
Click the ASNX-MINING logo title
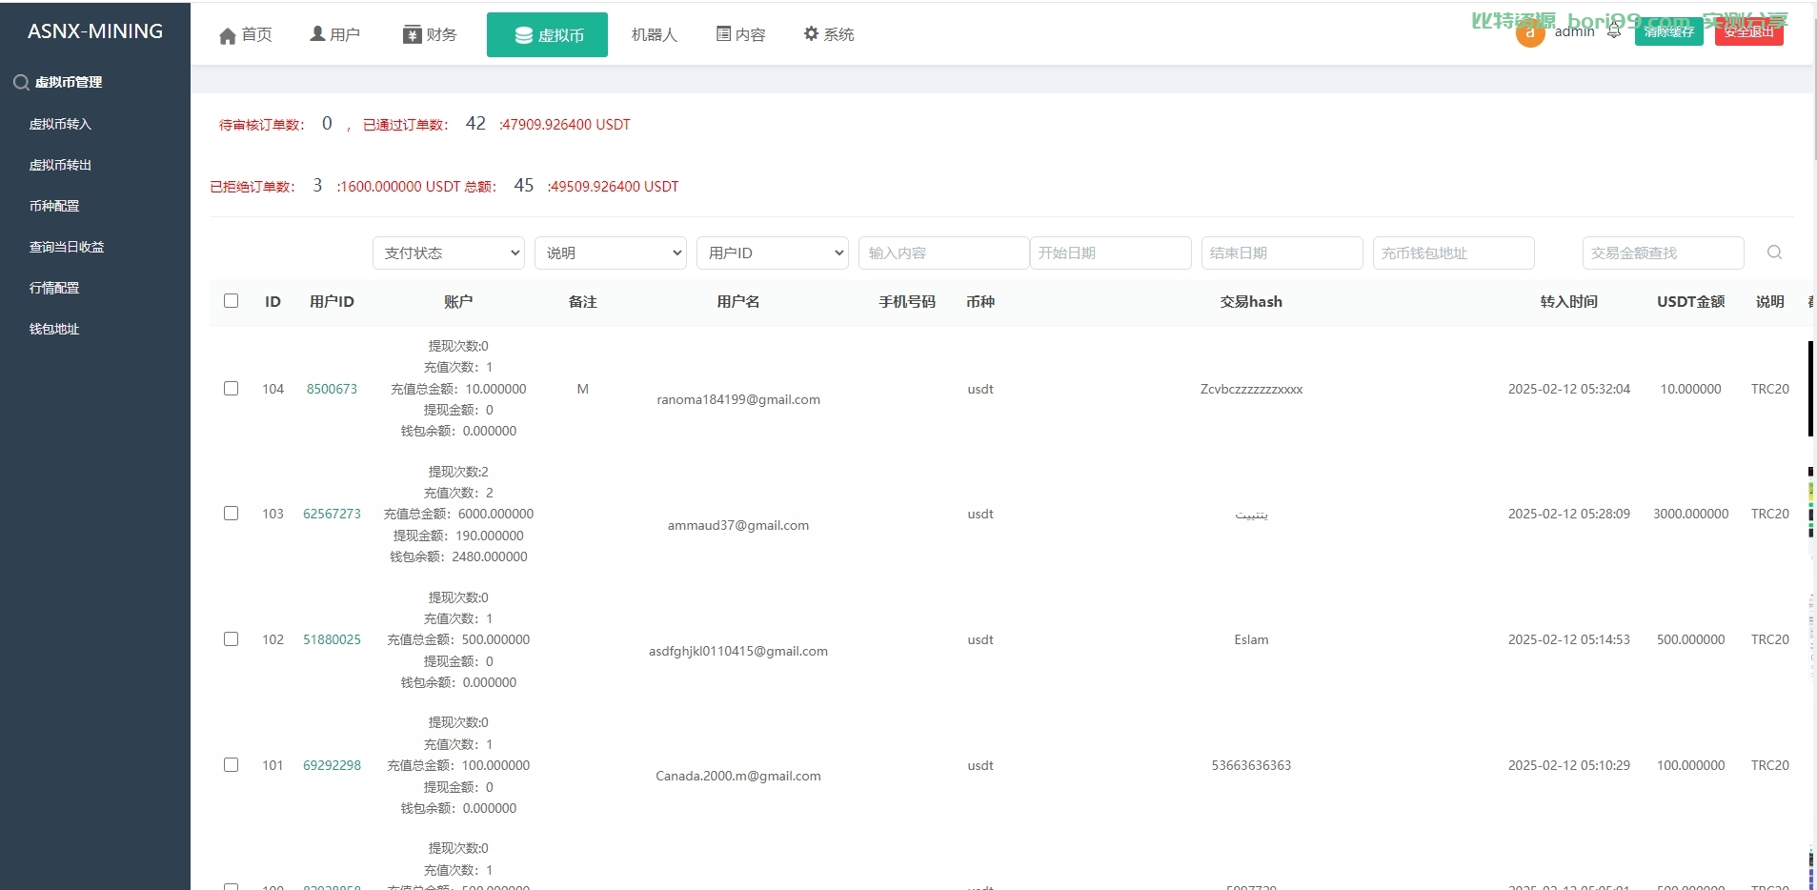click(95, 31)
